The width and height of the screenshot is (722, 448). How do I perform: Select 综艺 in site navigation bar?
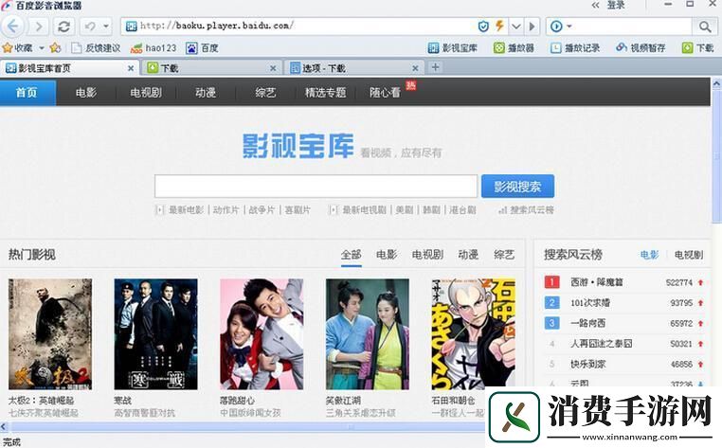point(265,93)
